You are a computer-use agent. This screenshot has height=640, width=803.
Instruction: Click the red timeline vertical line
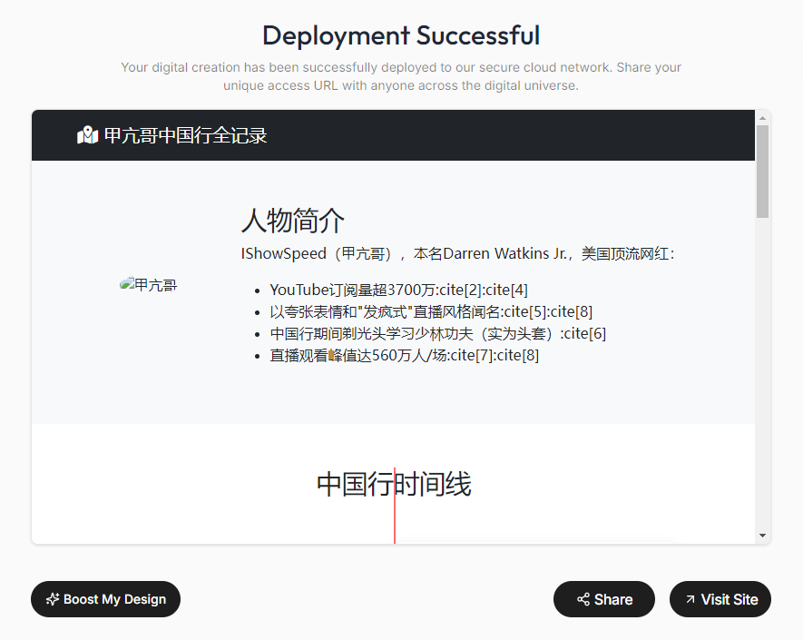pos(395,506)
